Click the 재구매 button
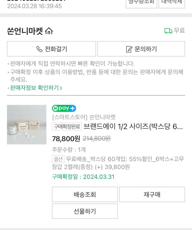192x230 pixels. tap(152, 194)
